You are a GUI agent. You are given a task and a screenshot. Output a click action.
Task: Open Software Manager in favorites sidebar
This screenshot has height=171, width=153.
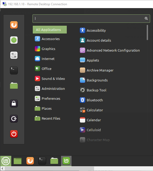[x=14, y=40]
